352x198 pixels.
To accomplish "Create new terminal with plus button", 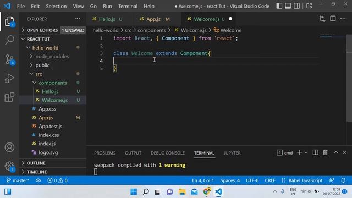I will (x=299, y=152).
